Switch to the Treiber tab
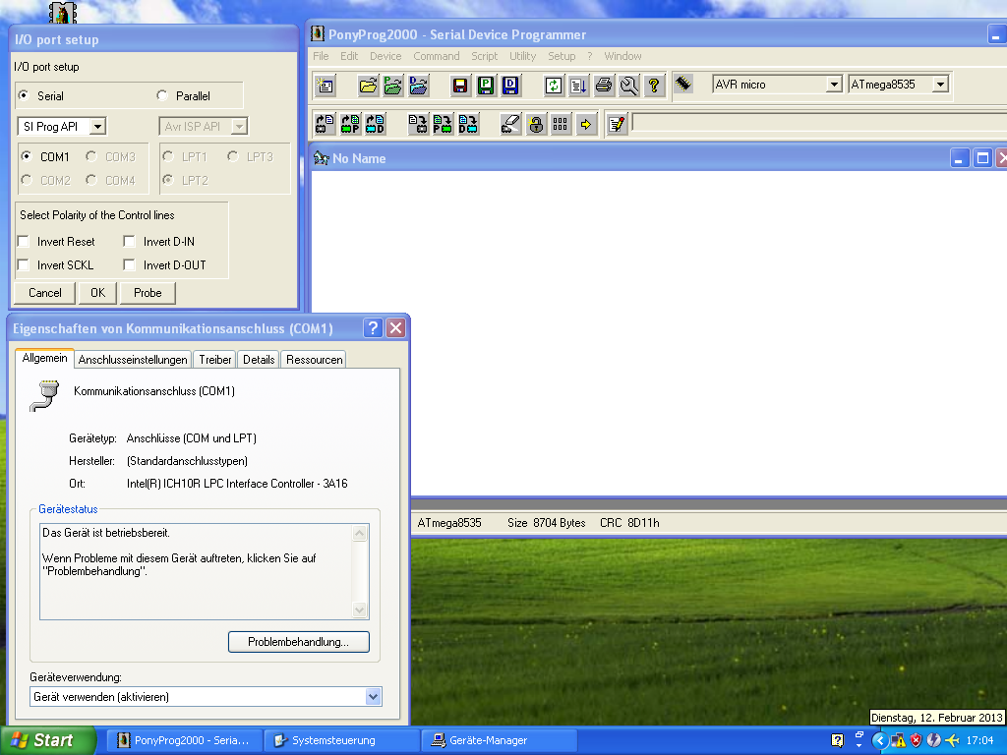1007x755 pixels. coord(215,360)
